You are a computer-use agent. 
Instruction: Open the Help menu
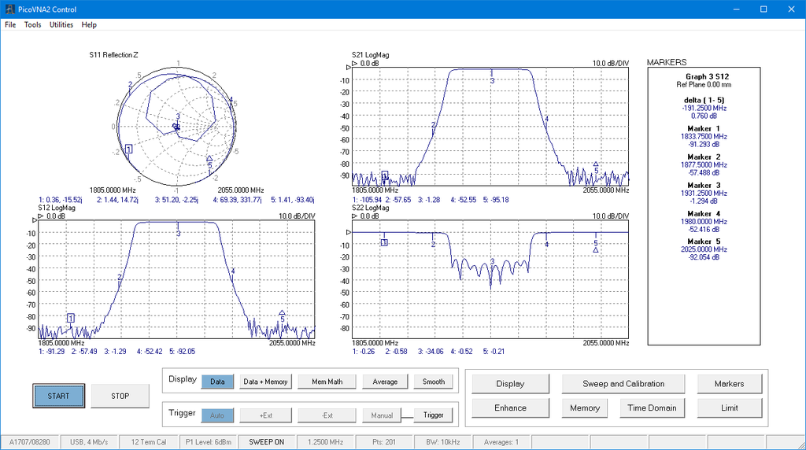89,24
